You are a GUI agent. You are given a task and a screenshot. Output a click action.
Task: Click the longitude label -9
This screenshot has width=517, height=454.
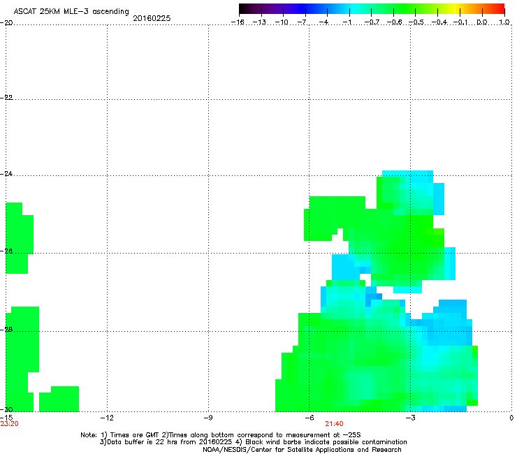(x=207, y=418)
